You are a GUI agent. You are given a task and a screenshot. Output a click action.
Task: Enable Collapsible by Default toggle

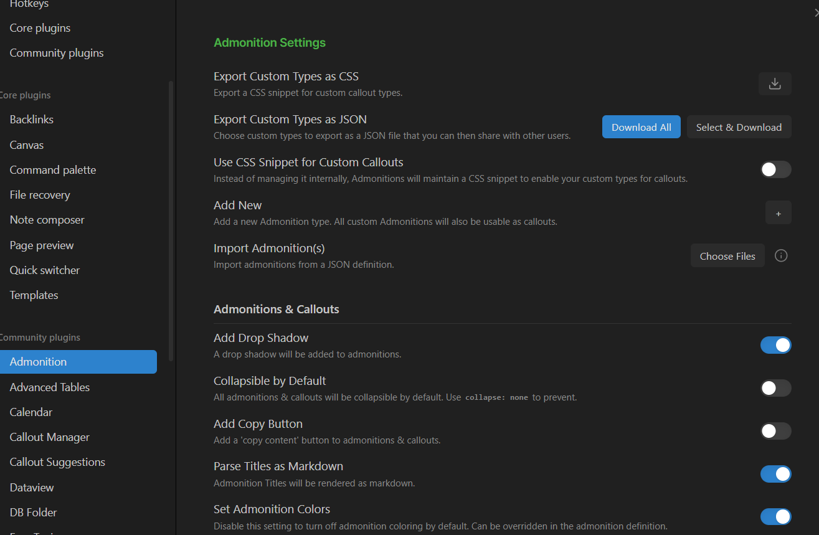pyautogui.click(x=775, y=388)
